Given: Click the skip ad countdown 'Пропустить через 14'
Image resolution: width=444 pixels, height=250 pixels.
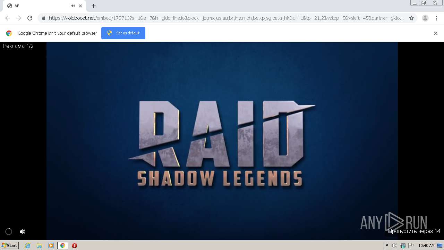Looking at the screenshot, I should pyautogui.click(x=414, y=231).
